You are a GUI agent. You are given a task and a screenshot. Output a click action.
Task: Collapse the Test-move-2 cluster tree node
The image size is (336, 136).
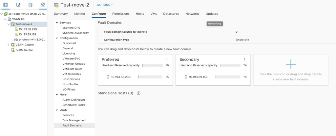click(9, 24)
